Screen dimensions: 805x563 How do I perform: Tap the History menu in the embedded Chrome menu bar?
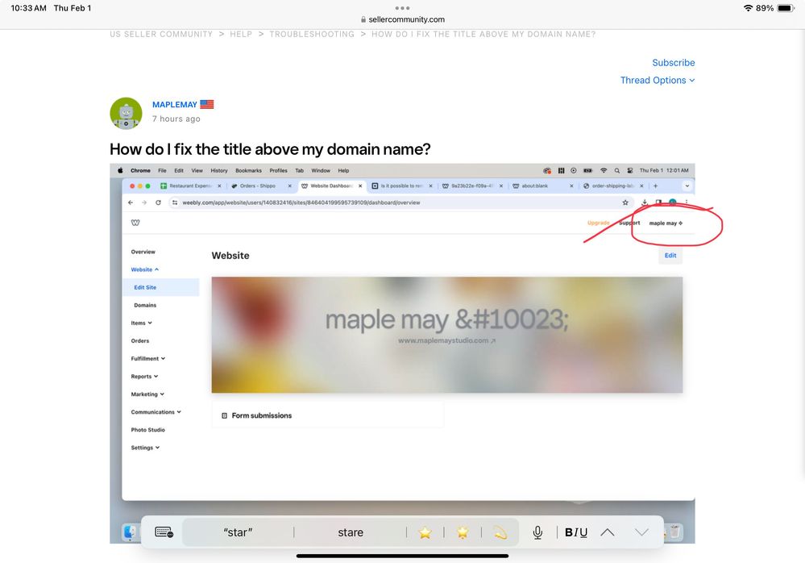[x=218, y=170]
